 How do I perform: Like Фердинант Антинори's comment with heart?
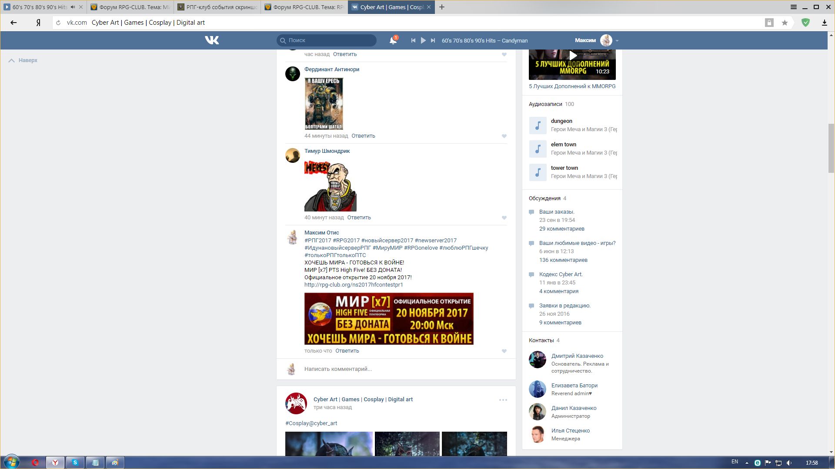504,136
